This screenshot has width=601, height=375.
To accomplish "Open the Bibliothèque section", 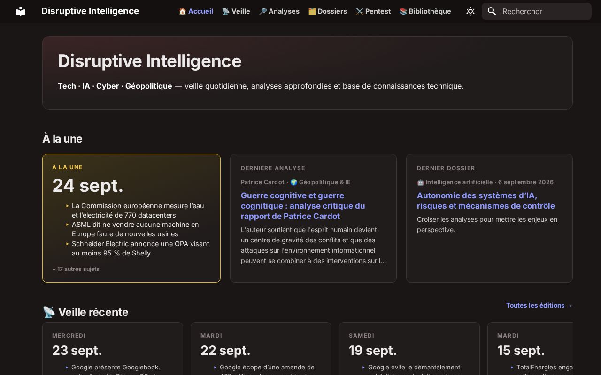I will (425, 11).
